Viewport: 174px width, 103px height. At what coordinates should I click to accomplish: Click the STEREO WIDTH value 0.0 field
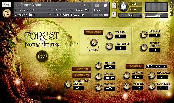click(x=155, y=50)
